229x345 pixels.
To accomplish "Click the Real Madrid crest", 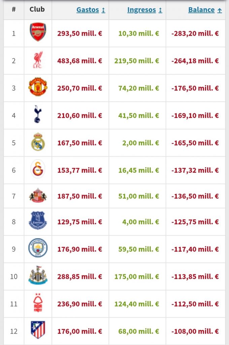I will (38, 142).
